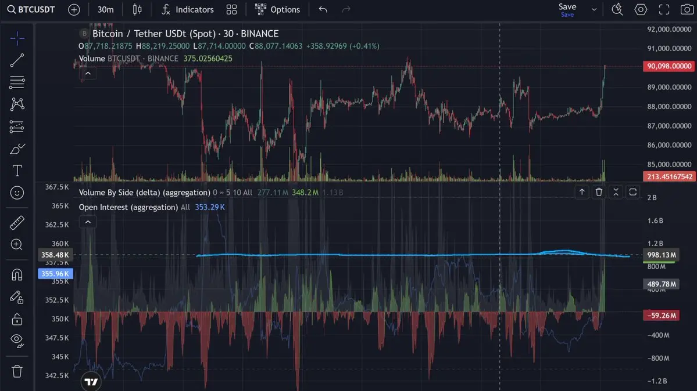
Task: Click the 489.78M right axis label
Action: (661, 284)
